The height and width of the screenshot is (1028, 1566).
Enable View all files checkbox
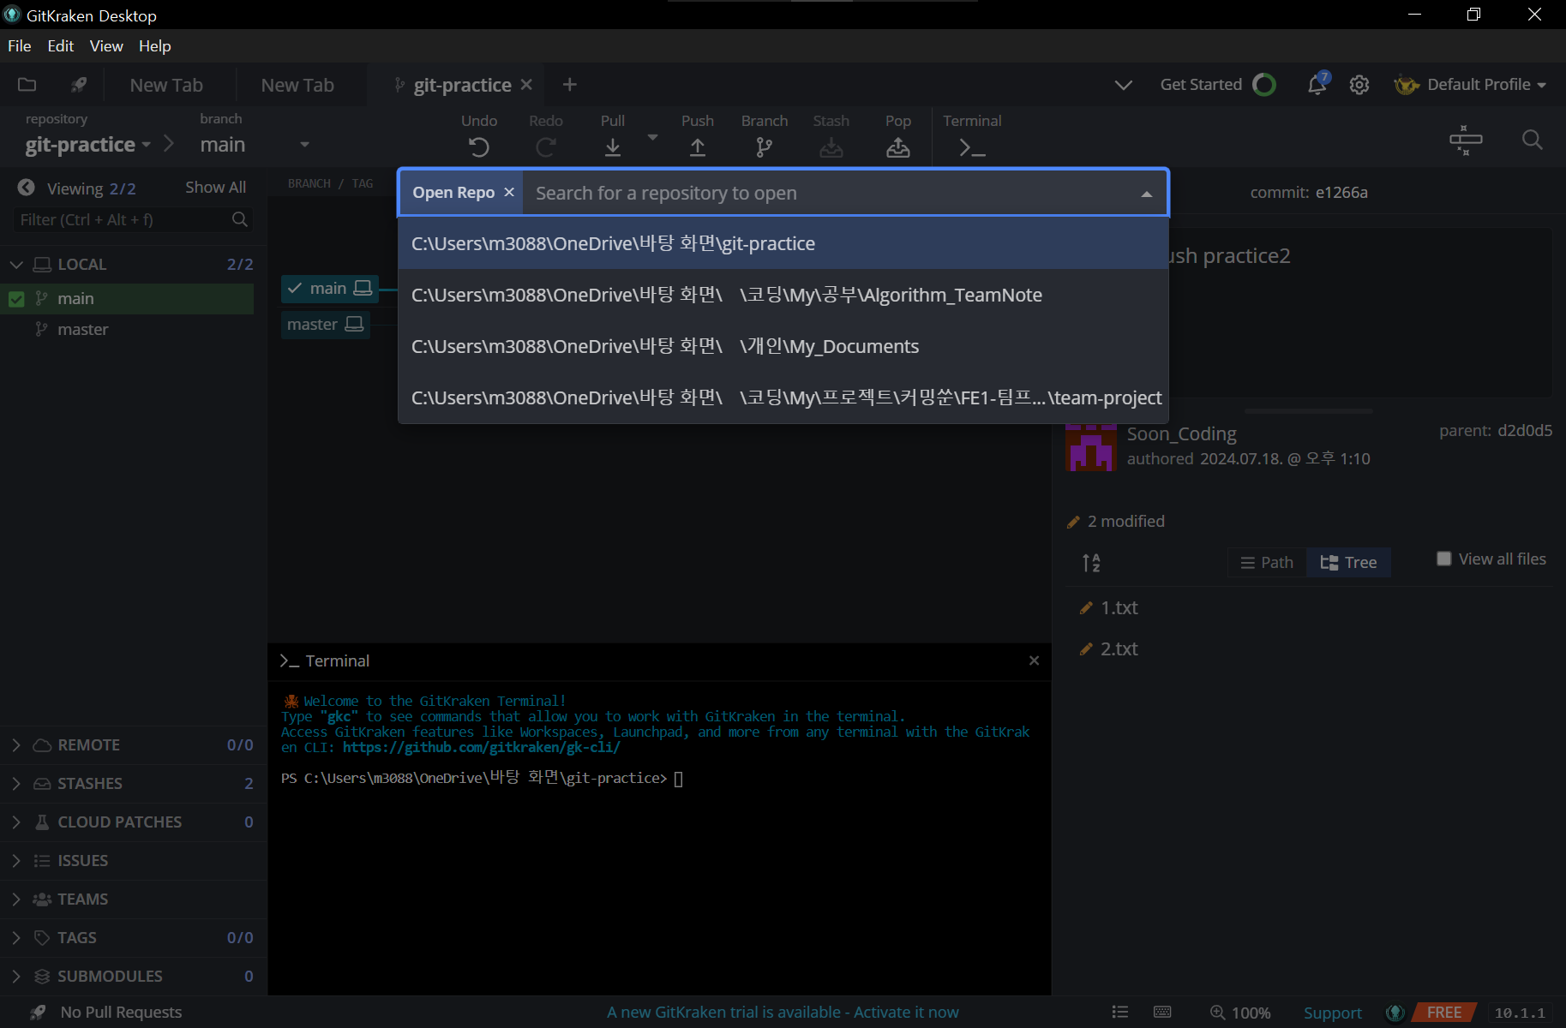[x=1443, y=559]
